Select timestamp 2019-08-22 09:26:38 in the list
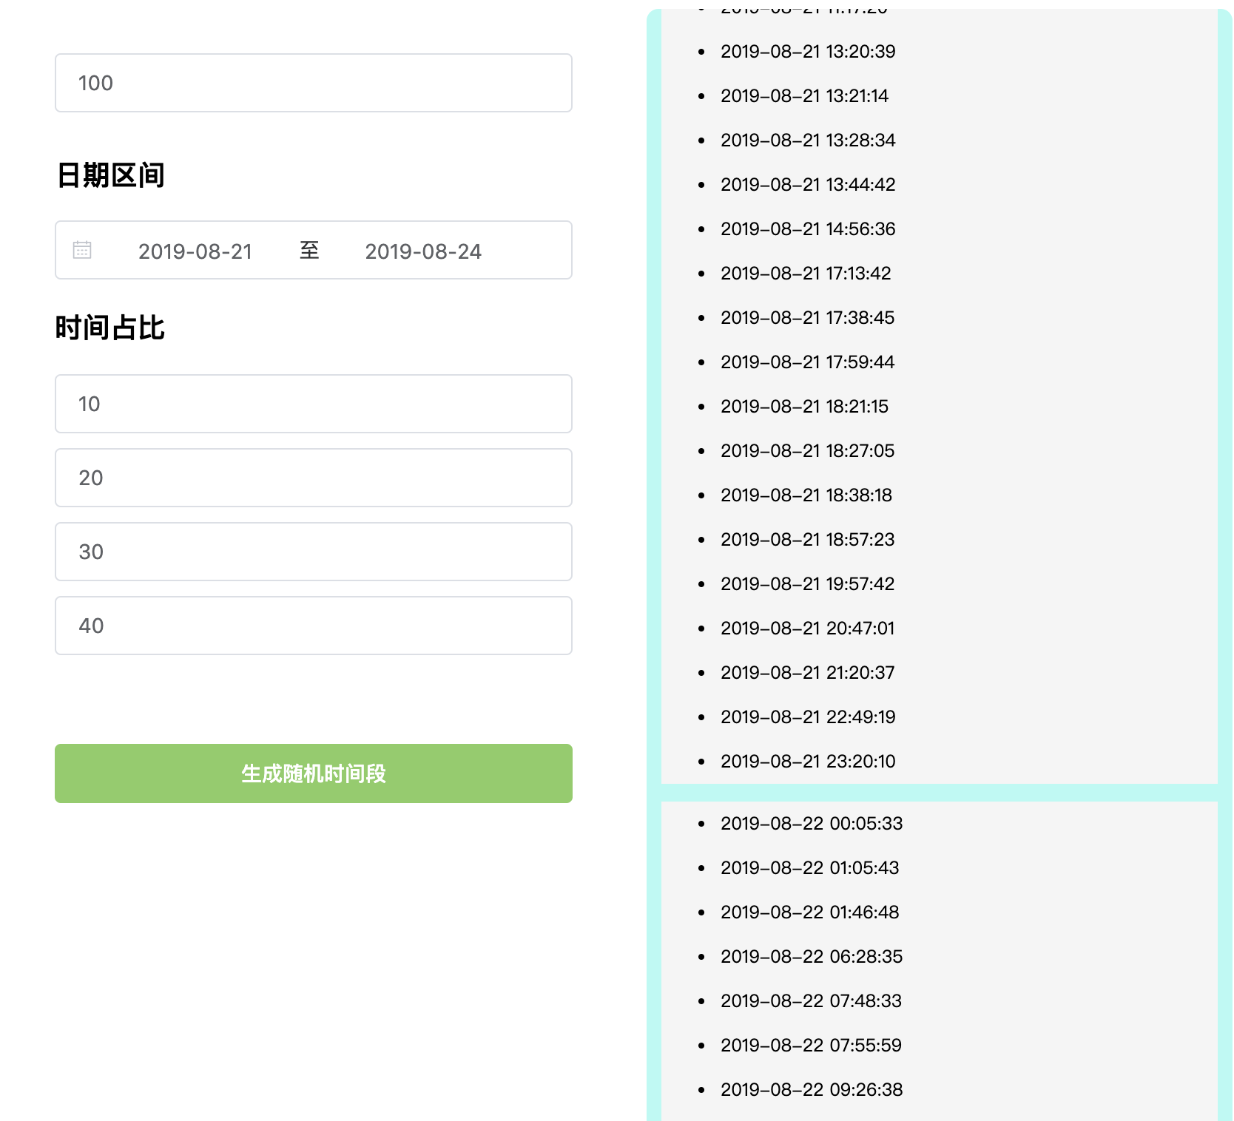The height and width of the screenshot is (1121, 1234). coord(812,1089)
